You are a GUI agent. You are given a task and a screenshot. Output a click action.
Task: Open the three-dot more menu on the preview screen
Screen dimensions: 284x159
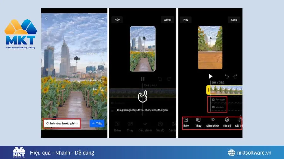point(102,19)
